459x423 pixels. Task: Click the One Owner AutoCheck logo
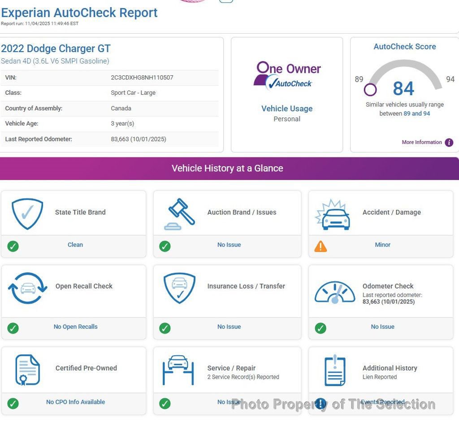(x=287, y=75)
